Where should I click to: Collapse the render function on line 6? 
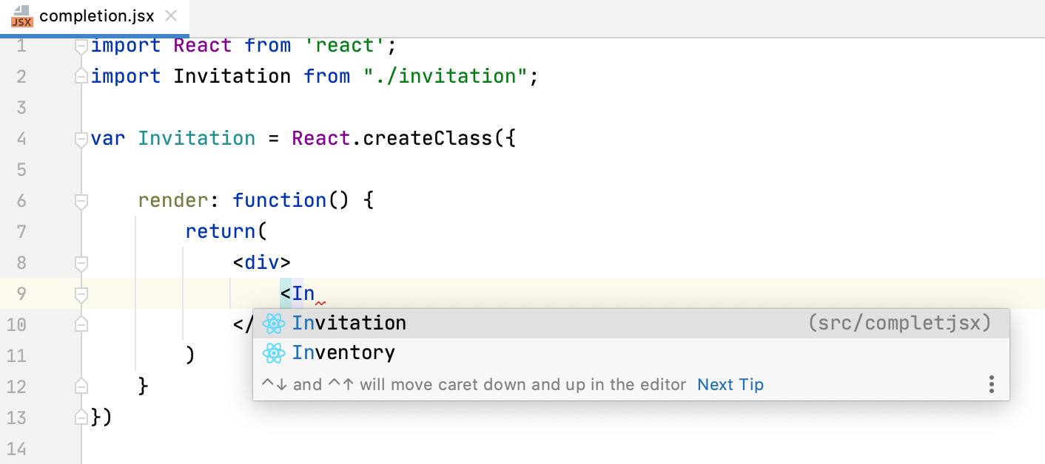click(x=81, y=200)
